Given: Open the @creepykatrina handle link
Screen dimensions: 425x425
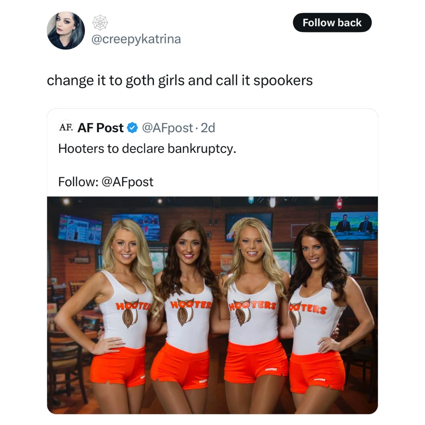Looking at the screenshot, I should coord(136,39).
